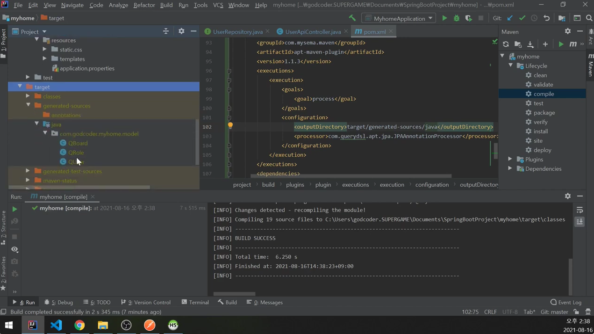Open the Terminal tool window
The image size is (594, 334).
point(195,302)
